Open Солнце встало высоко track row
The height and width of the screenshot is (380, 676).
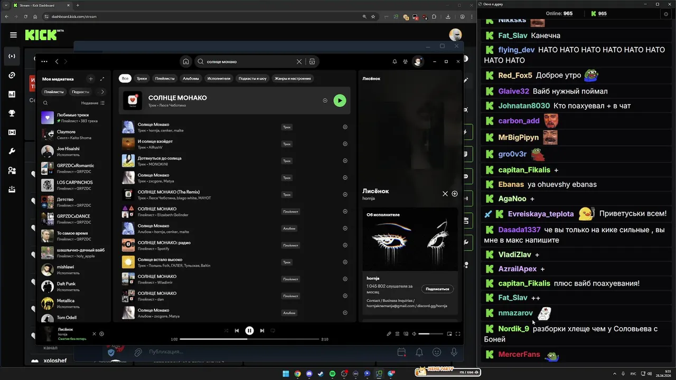click(x=235, y=262)
